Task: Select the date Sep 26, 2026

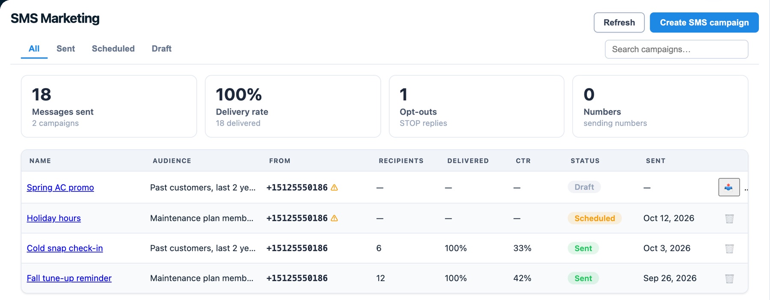Action: click(x=670, y=278)
